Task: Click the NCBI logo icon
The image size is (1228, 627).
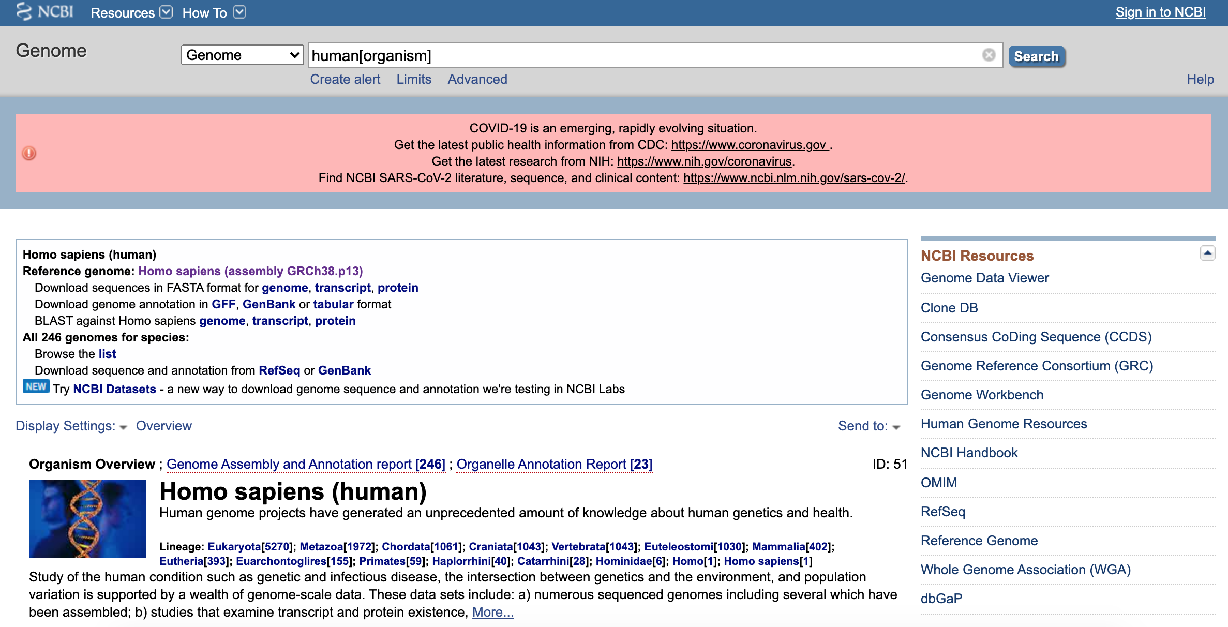Action: click(x=44, y=11)
